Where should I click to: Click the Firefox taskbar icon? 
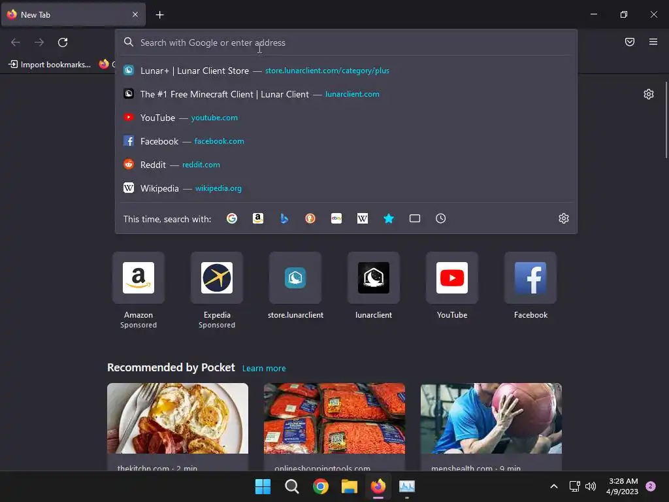378,486
